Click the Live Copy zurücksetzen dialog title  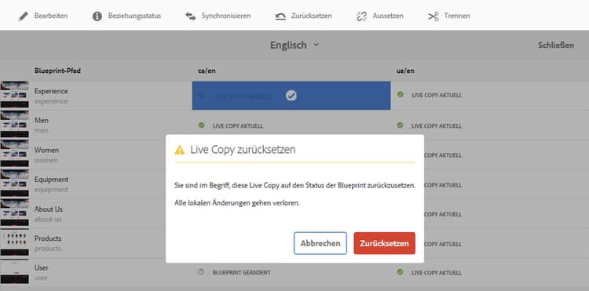tap(243, 150)
